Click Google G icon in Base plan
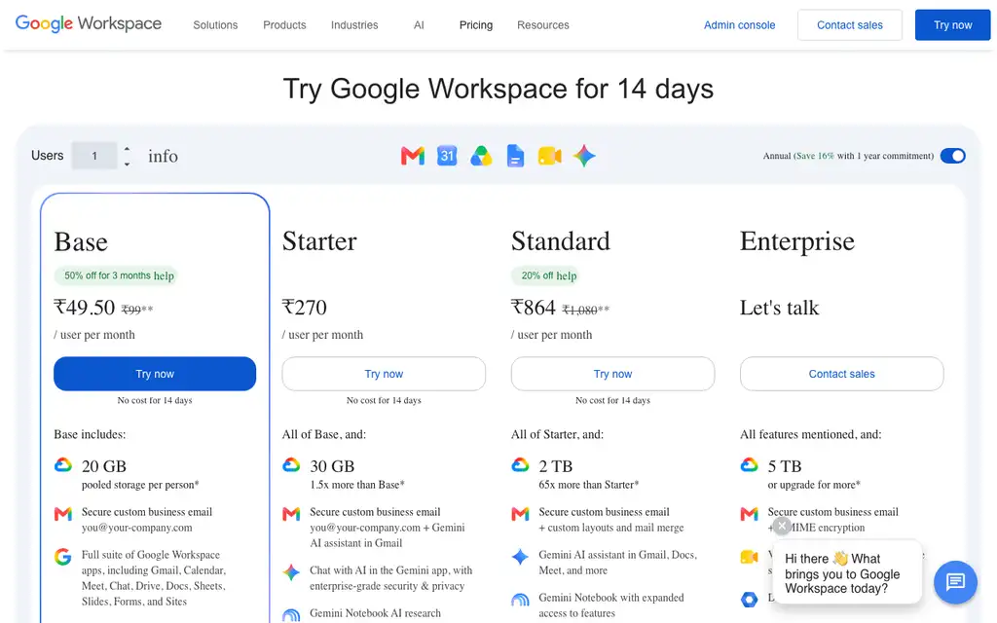Image resolution: width=997 pixels, height=623 pixels. (63, 557)
